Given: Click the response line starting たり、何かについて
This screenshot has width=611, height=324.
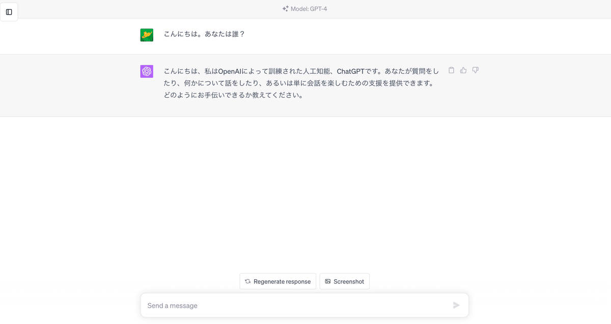Looking at the screenshot, I should (299, 83).
